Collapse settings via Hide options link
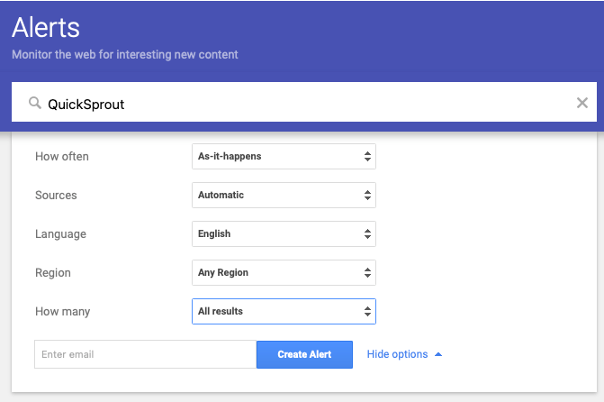 tap(397, 354)
